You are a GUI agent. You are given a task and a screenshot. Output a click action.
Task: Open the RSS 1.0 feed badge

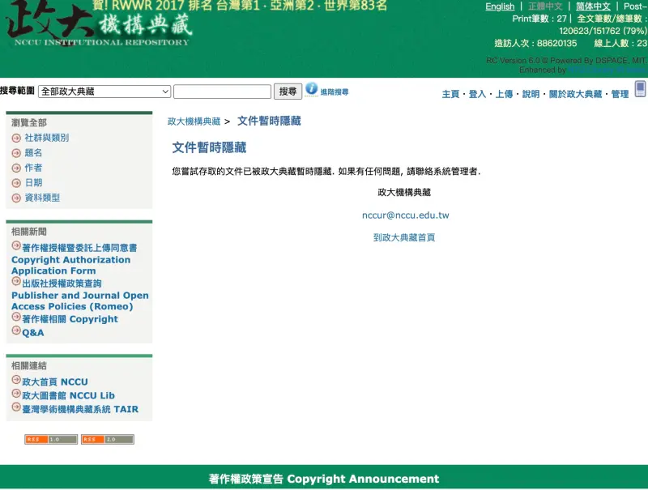click(x=51, y=439)
